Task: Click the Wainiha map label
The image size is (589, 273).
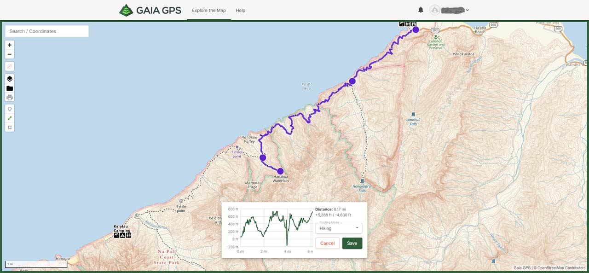Action: (x=572, y=65)
